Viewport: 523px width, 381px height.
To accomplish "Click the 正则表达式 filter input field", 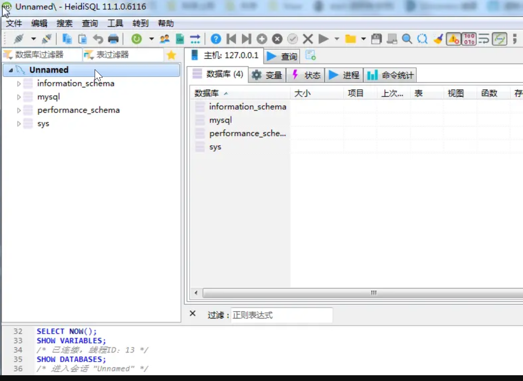I will [282, 315].
